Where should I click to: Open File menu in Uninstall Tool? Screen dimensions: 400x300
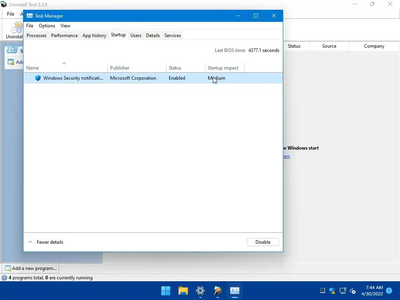11,14
